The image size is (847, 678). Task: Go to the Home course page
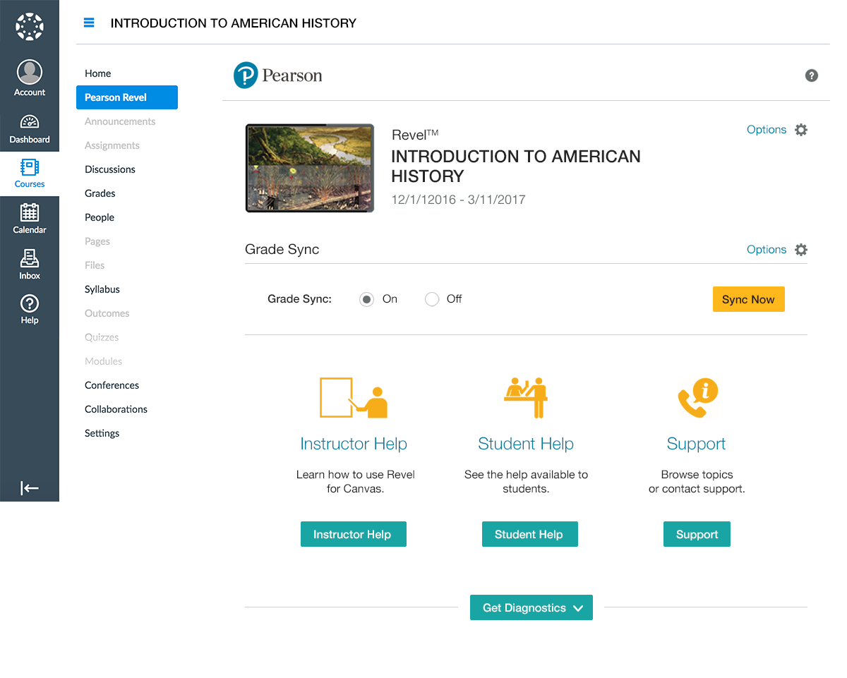click(98, 73)
